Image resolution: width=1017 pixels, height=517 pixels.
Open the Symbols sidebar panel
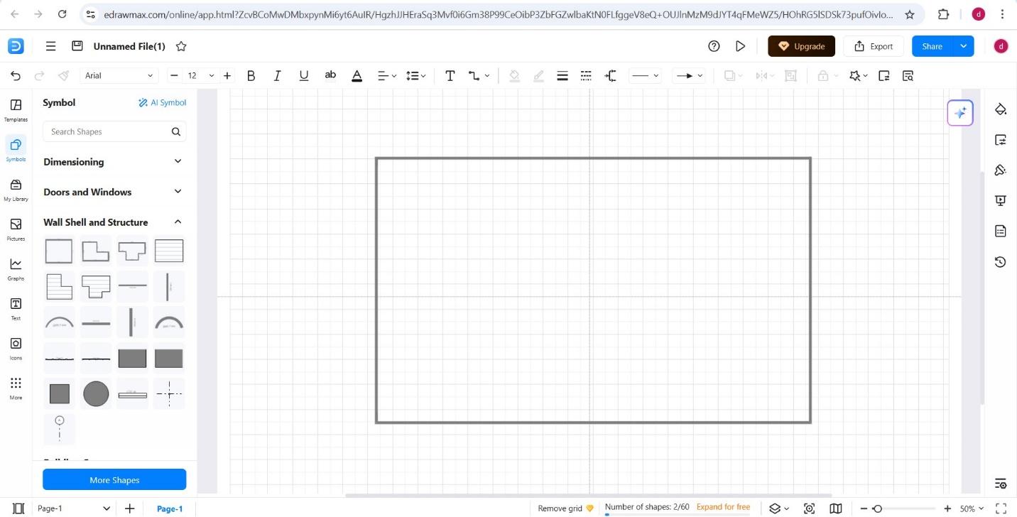16,149
